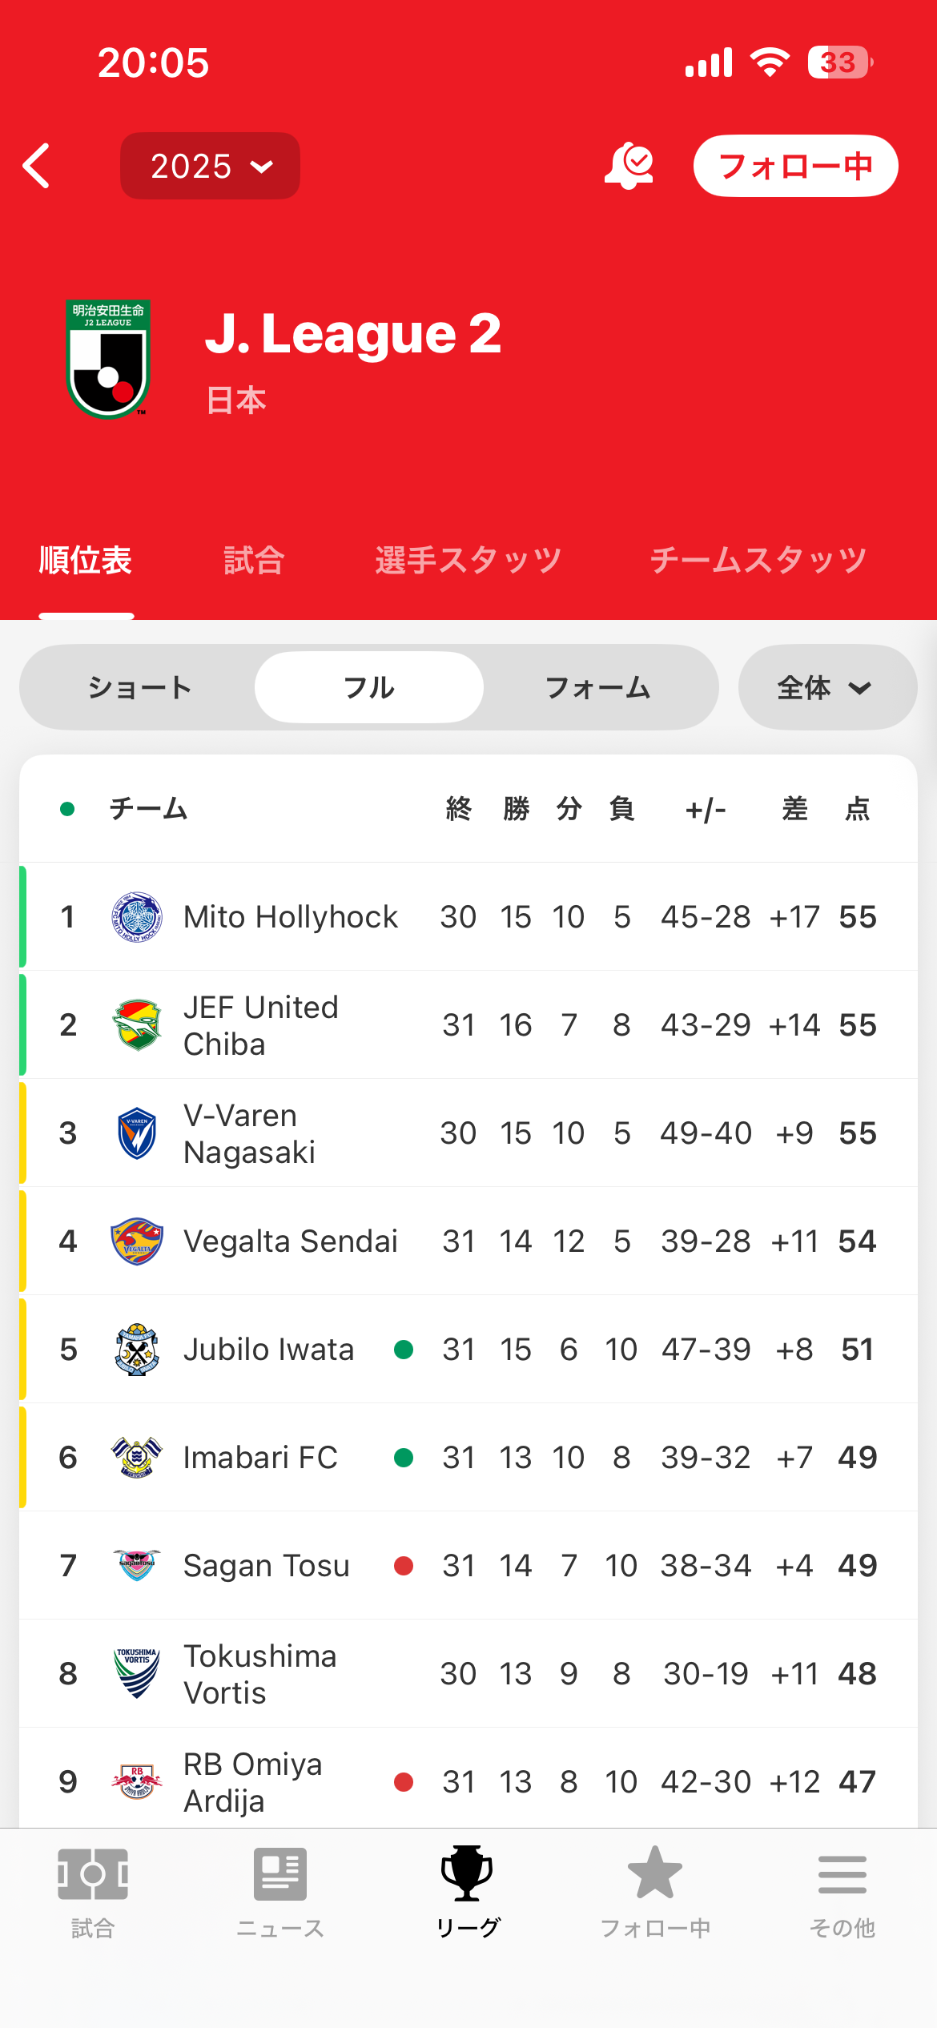Expand the 2025 season dropdown

tap(210, 166)
